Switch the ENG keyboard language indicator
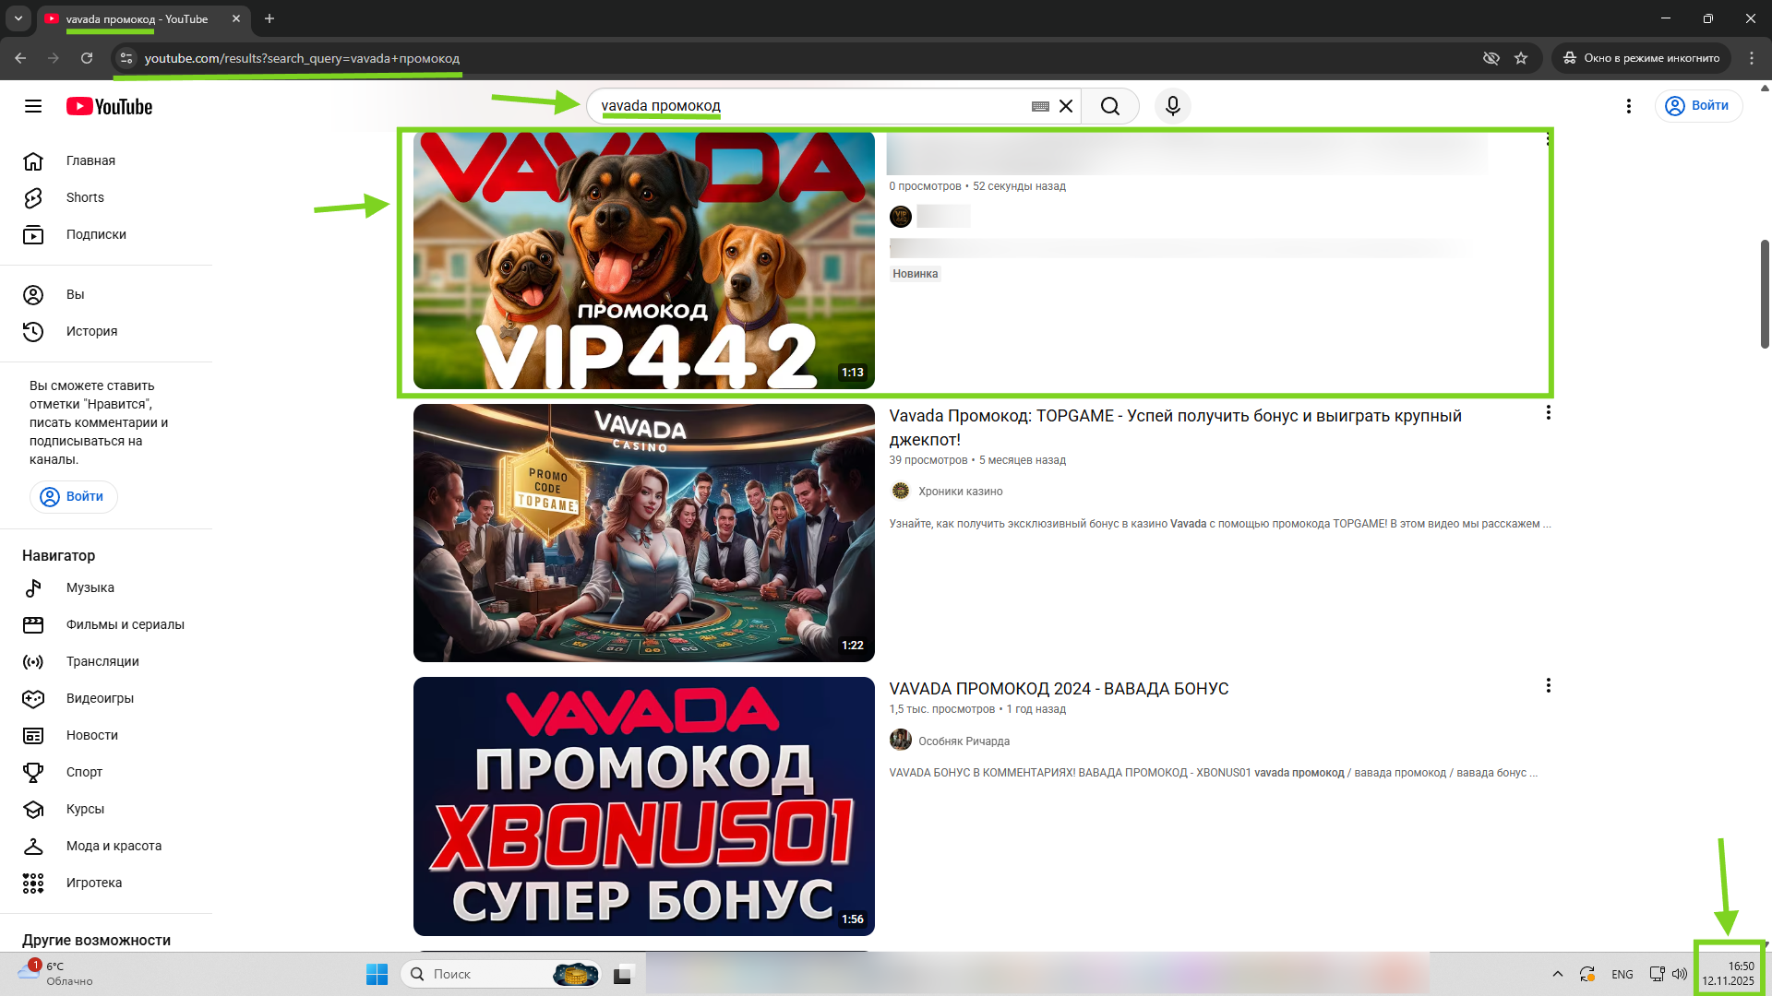1772x996 pixels. (x=1622, y=974)
